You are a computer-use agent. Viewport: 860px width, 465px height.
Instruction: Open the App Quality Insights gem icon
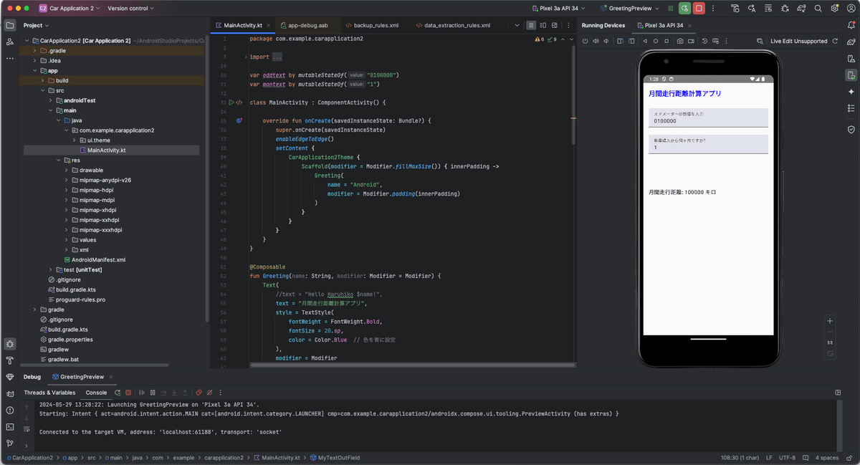click(10, 377)
